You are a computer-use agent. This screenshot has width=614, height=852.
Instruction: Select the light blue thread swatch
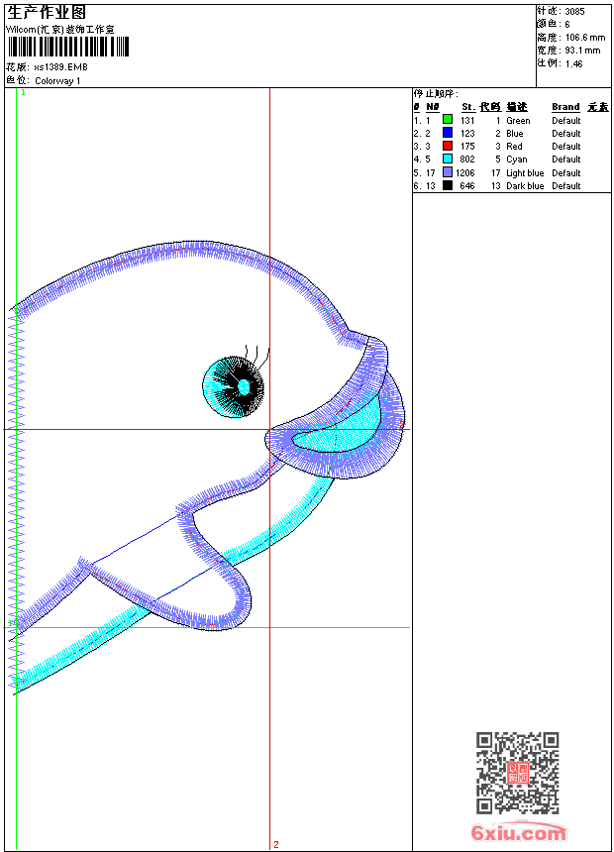click(x=448, y=172)
